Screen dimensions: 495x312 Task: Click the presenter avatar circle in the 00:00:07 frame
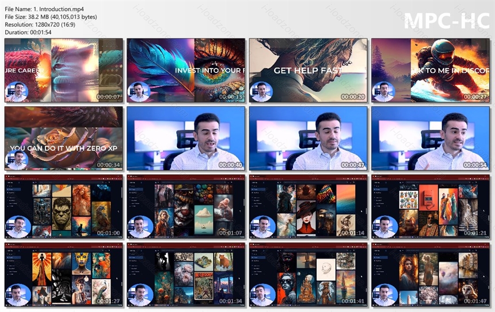click(x=17, y=92)
